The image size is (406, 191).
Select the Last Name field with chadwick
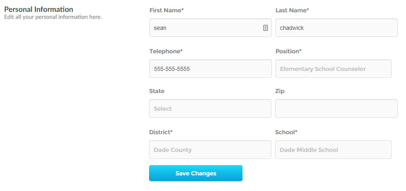(336, 28)
